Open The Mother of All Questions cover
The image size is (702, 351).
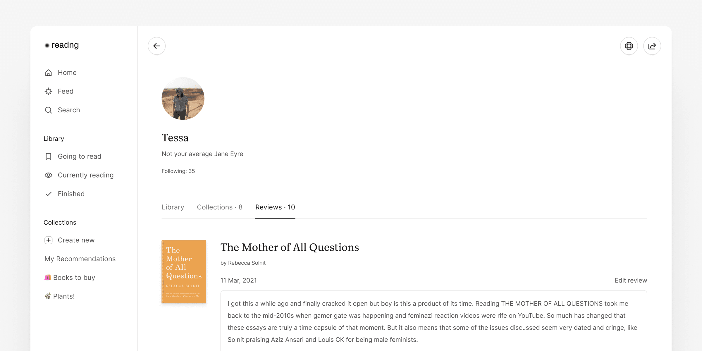coord(184,271)
